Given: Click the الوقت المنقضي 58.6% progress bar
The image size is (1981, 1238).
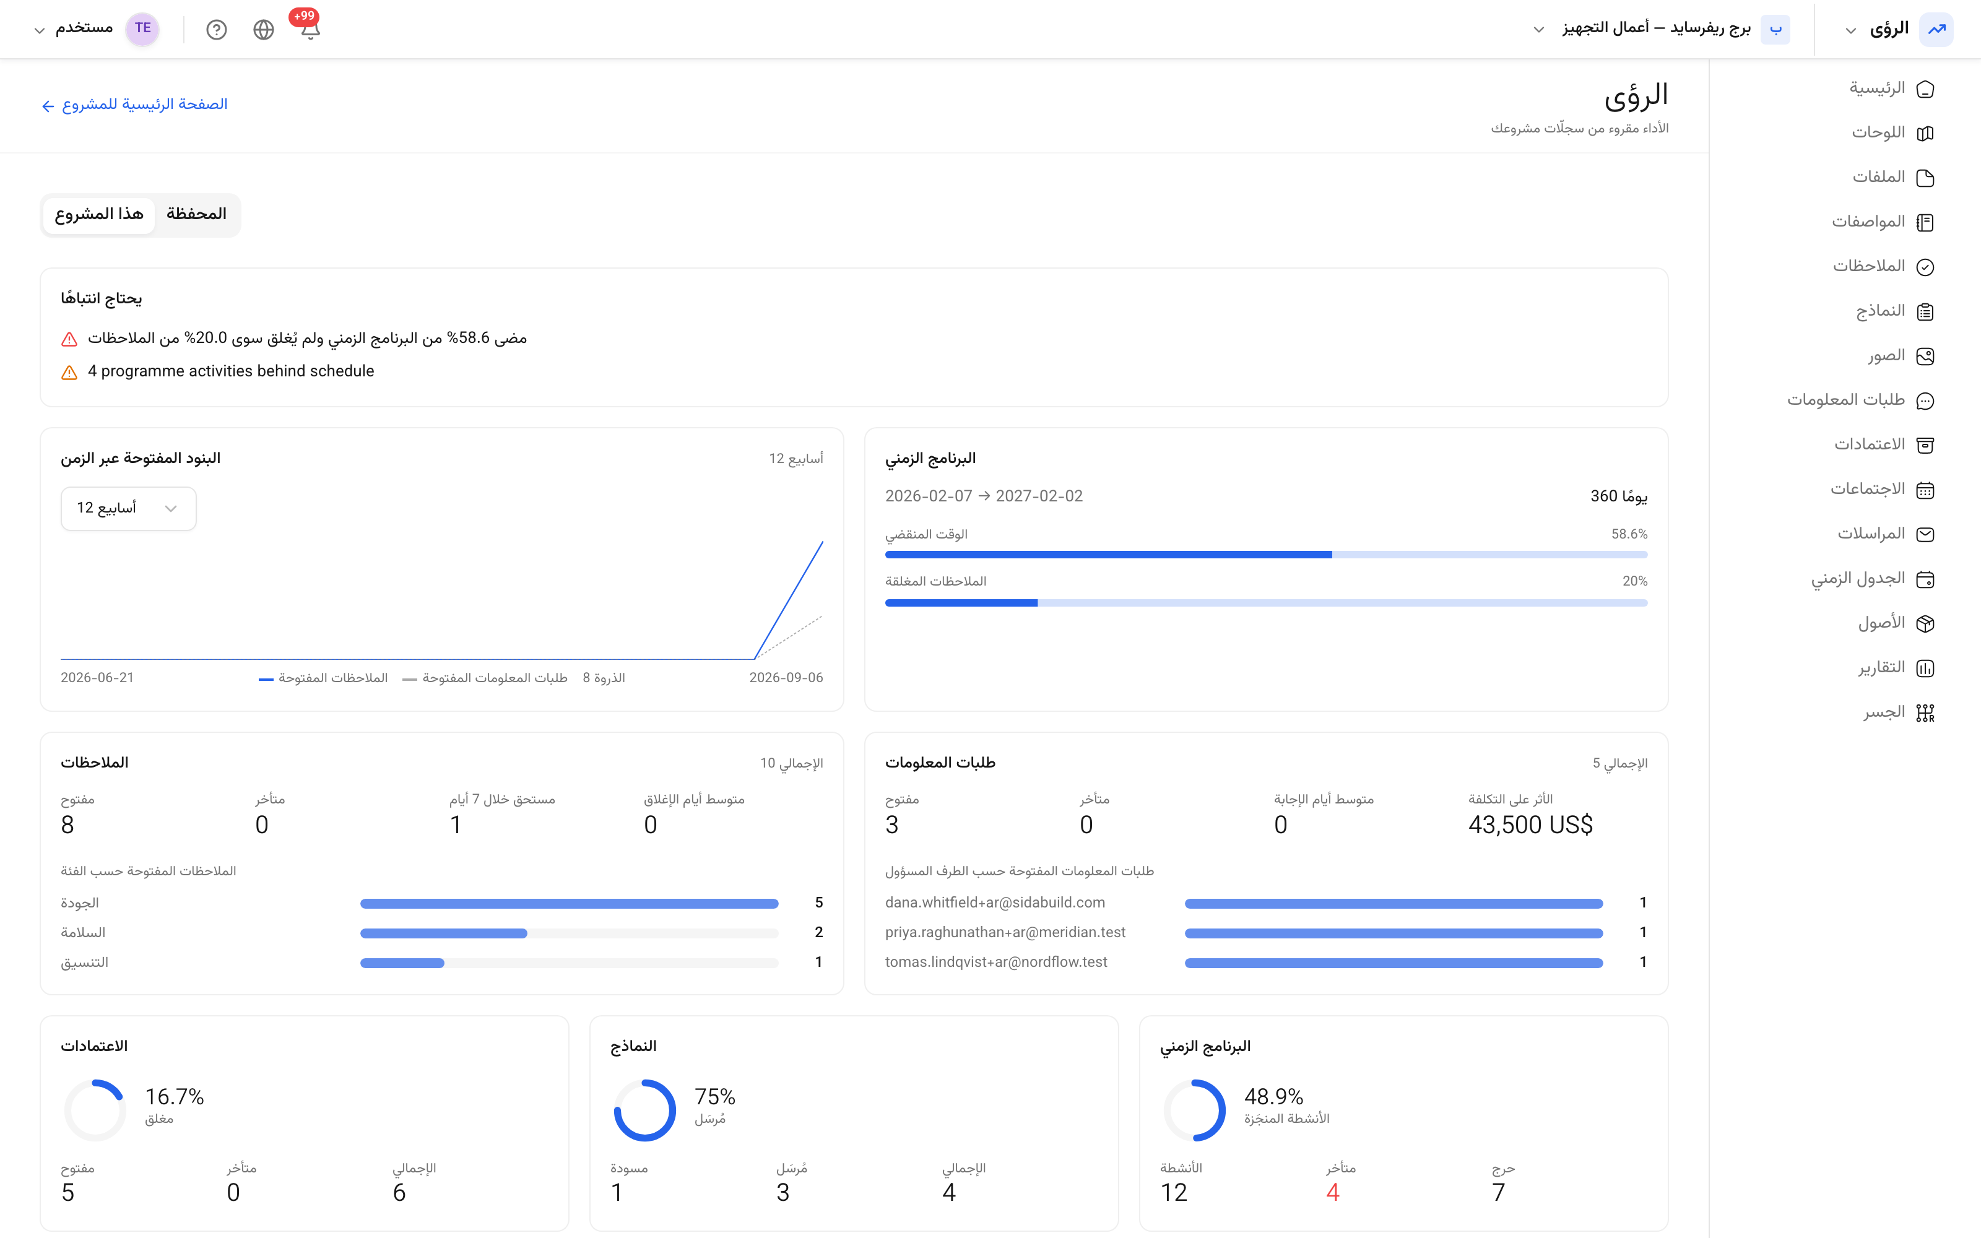Looking at the screenshot, I should pos(1265,555).
